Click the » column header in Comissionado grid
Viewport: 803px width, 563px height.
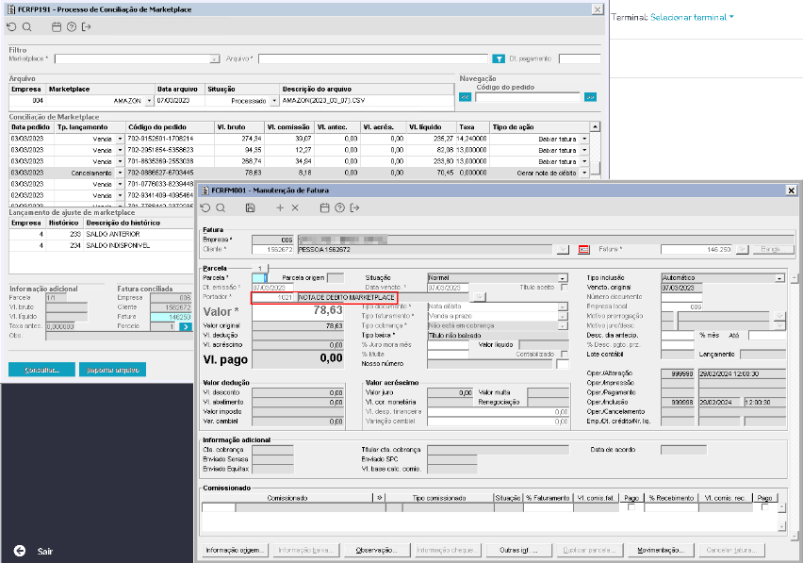click(380, 497)
